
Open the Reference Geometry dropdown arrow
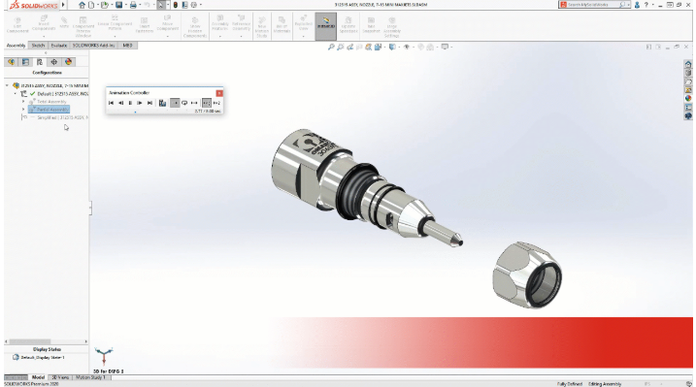[242, 36]
